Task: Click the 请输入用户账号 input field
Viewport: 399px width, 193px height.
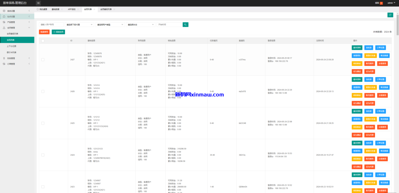Action: tap(51, 25)
